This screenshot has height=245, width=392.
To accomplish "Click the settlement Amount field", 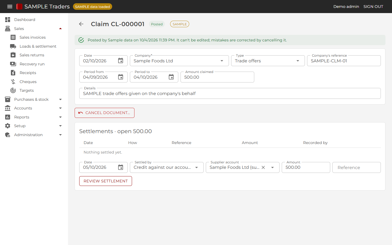I will point(306,167).
